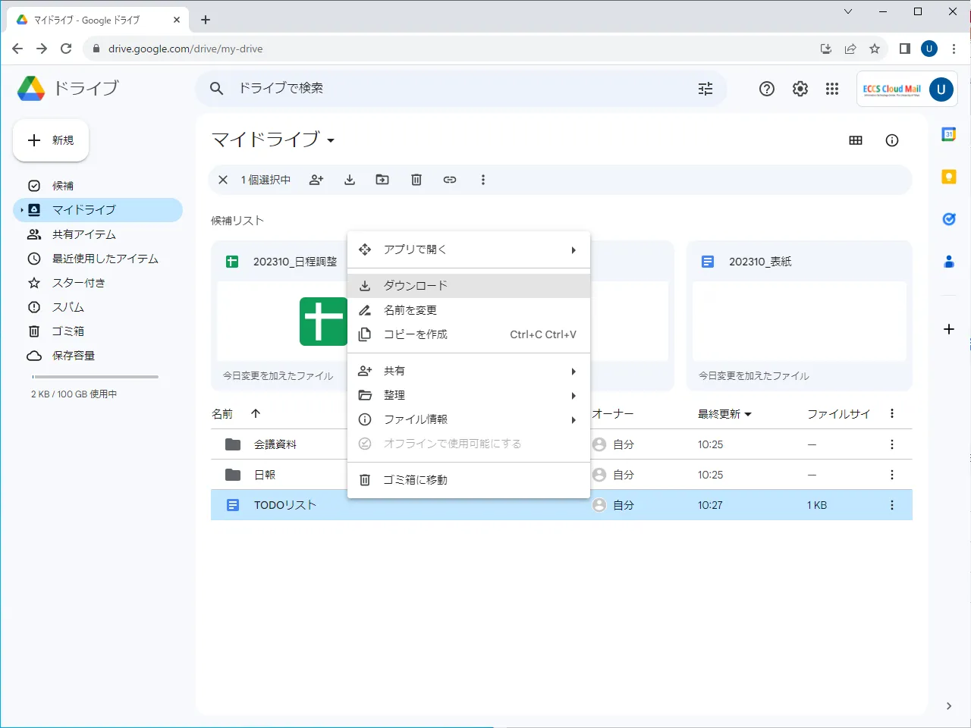Toggle the details info panel
971x728 pixels.
tap(892, 140)
